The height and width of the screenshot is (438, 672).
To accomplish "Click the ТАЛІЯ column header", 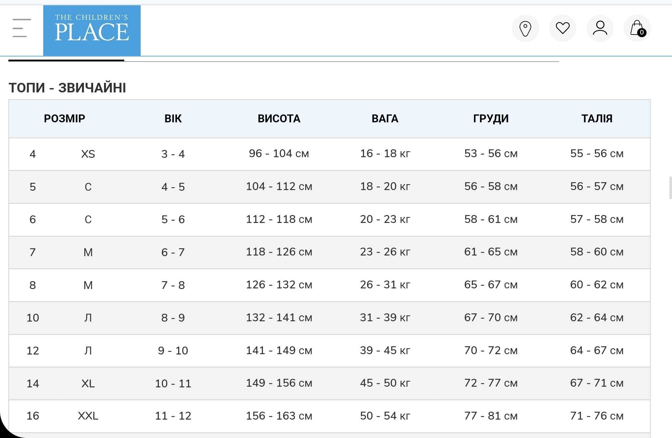I will coord(597,118).
